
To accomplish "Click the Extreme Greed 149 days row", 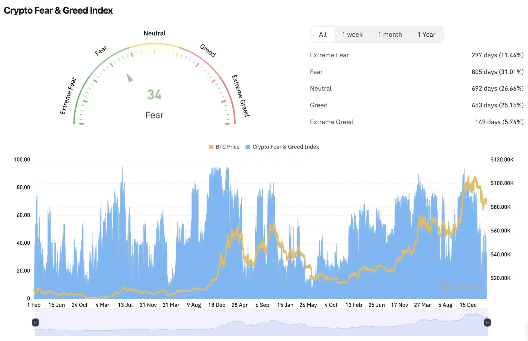I will click(416, 122).
